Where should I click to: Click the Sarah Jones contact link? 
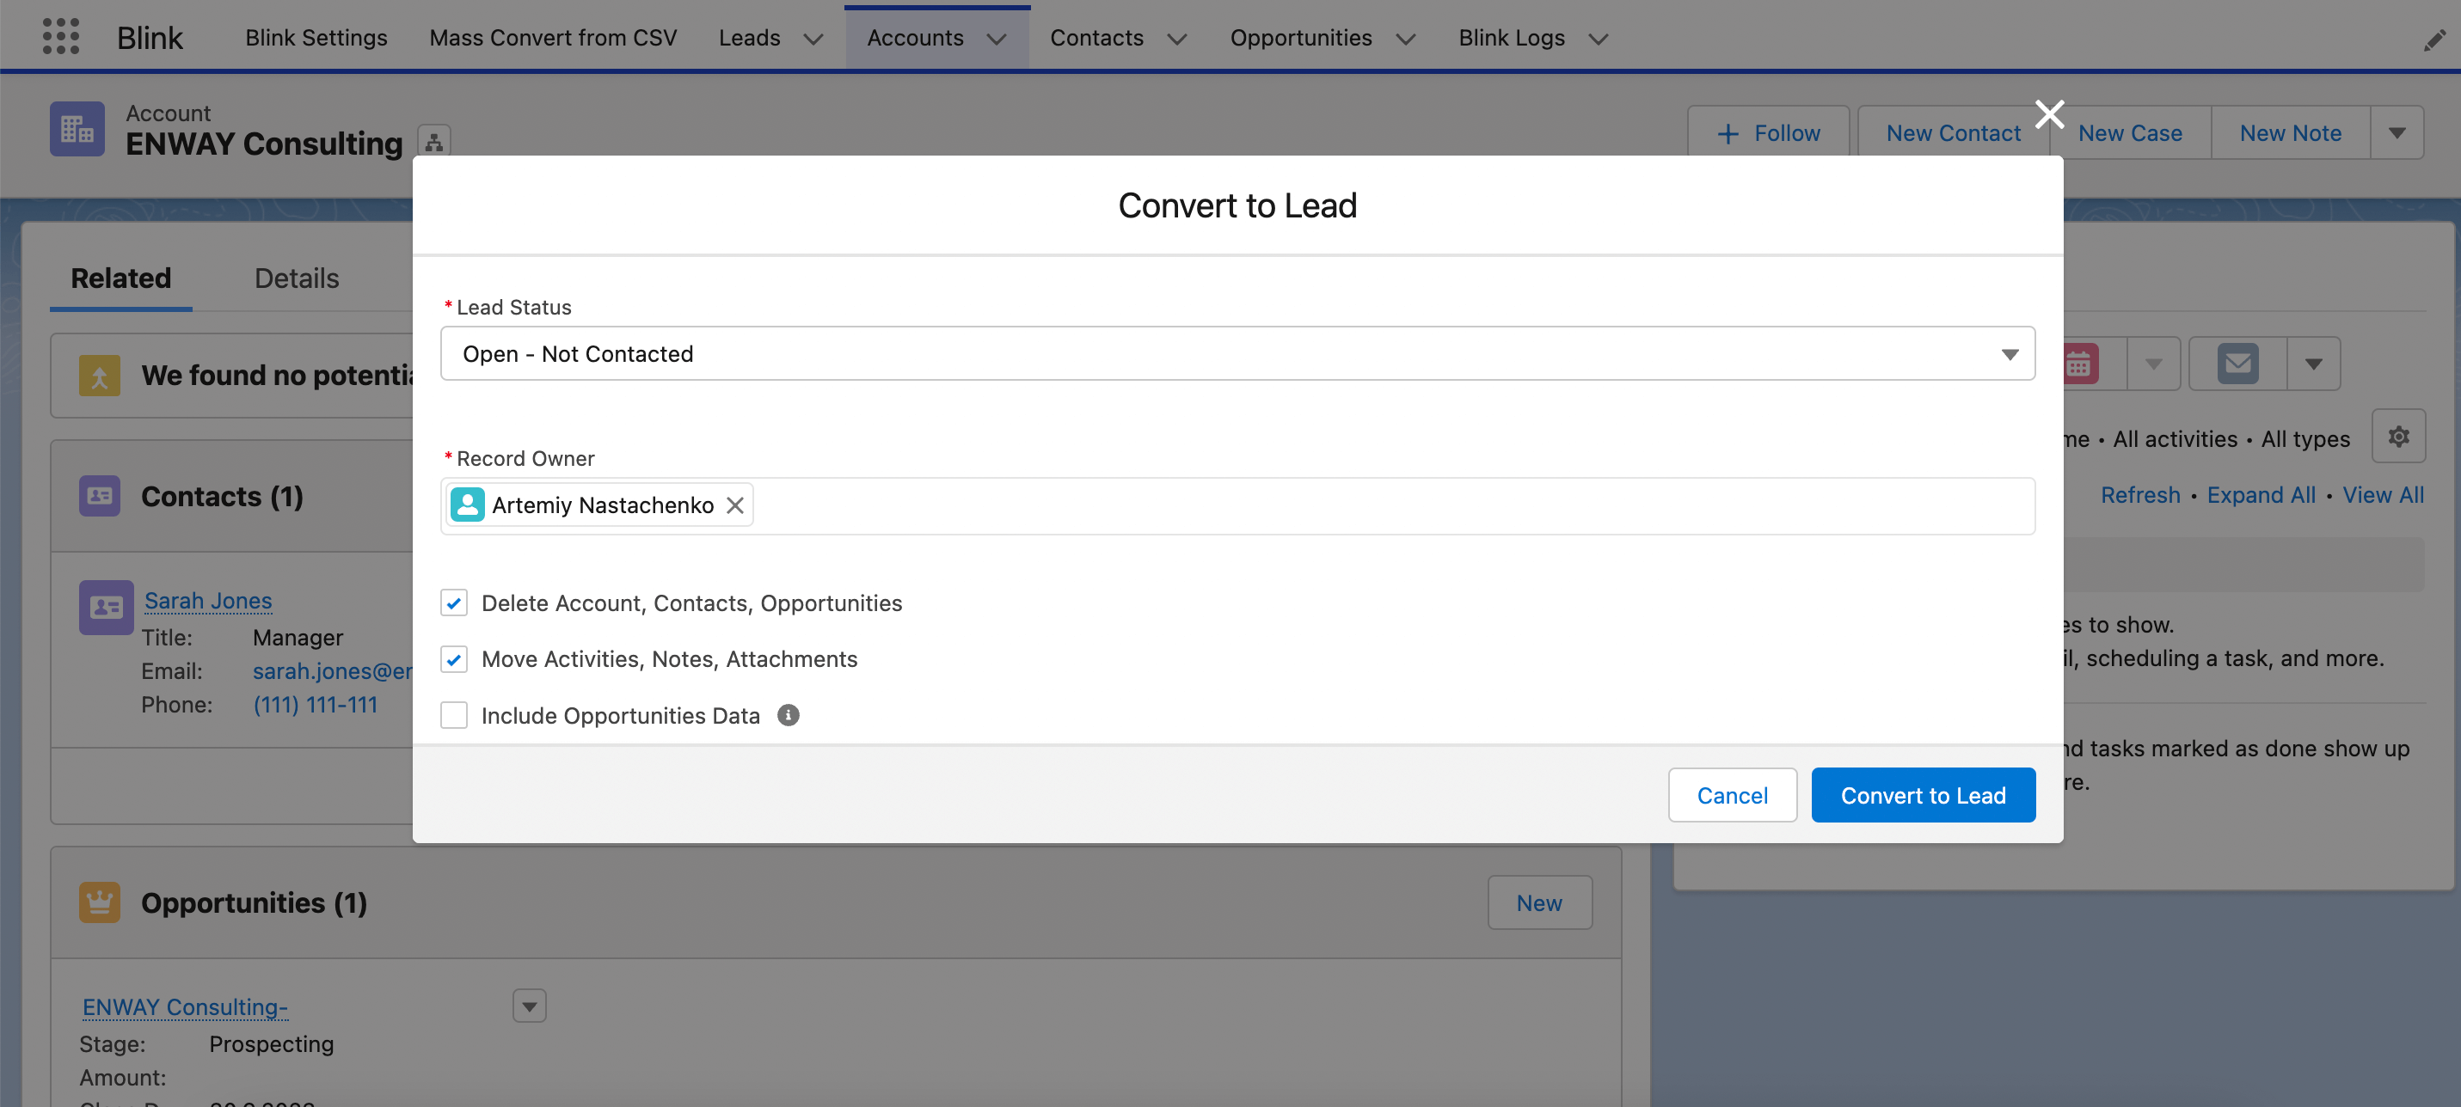[x=209, y=599]
